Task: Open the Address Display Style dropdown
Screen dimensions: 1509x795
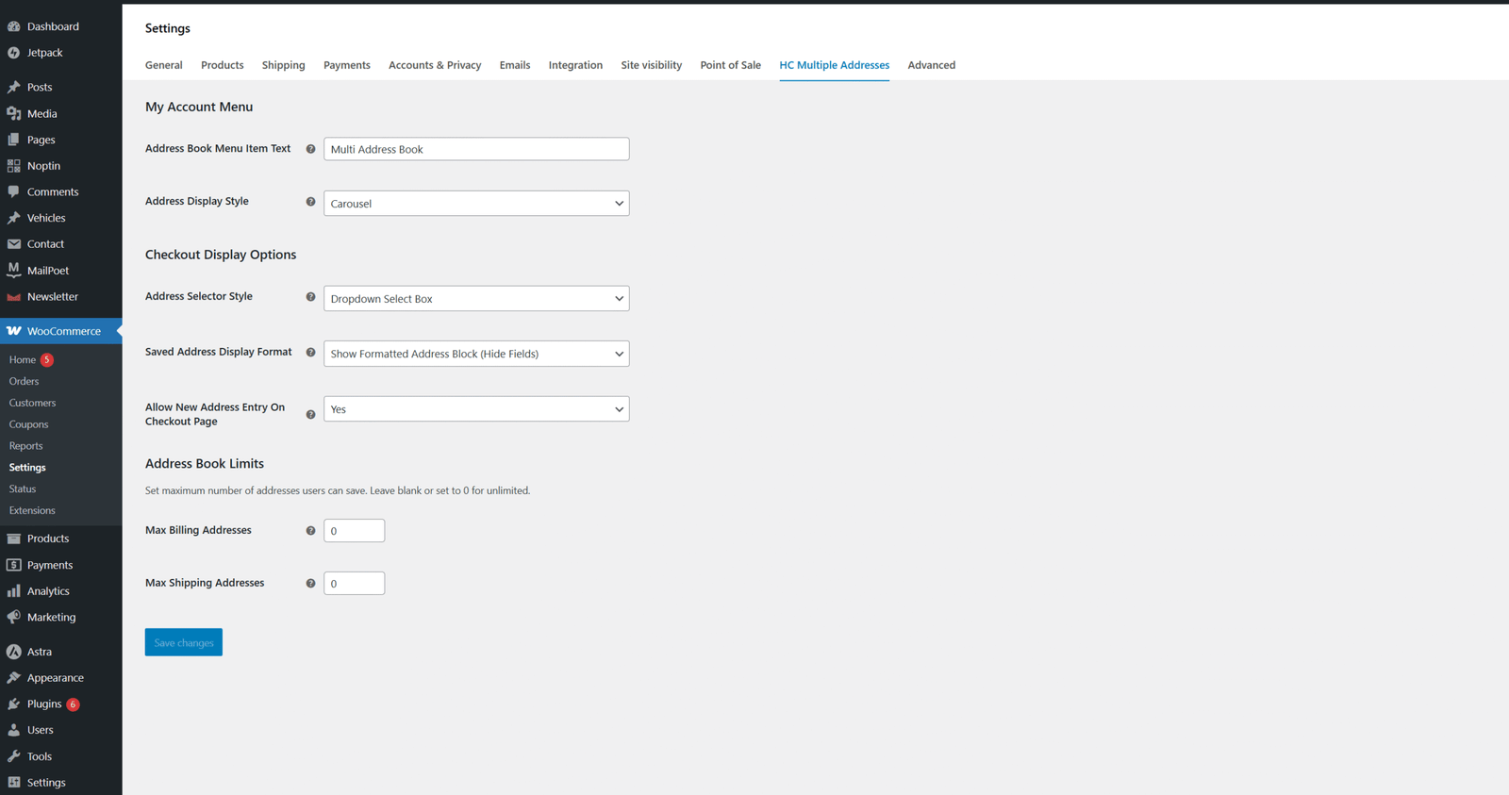Action: 475,204
